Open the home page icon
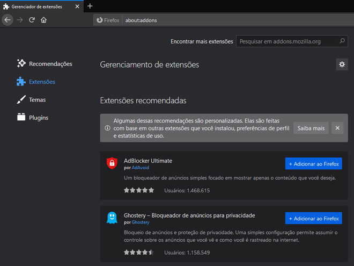The height and width of the screenshot is (266, 354). pyautogui.click(x=43, y=20)
